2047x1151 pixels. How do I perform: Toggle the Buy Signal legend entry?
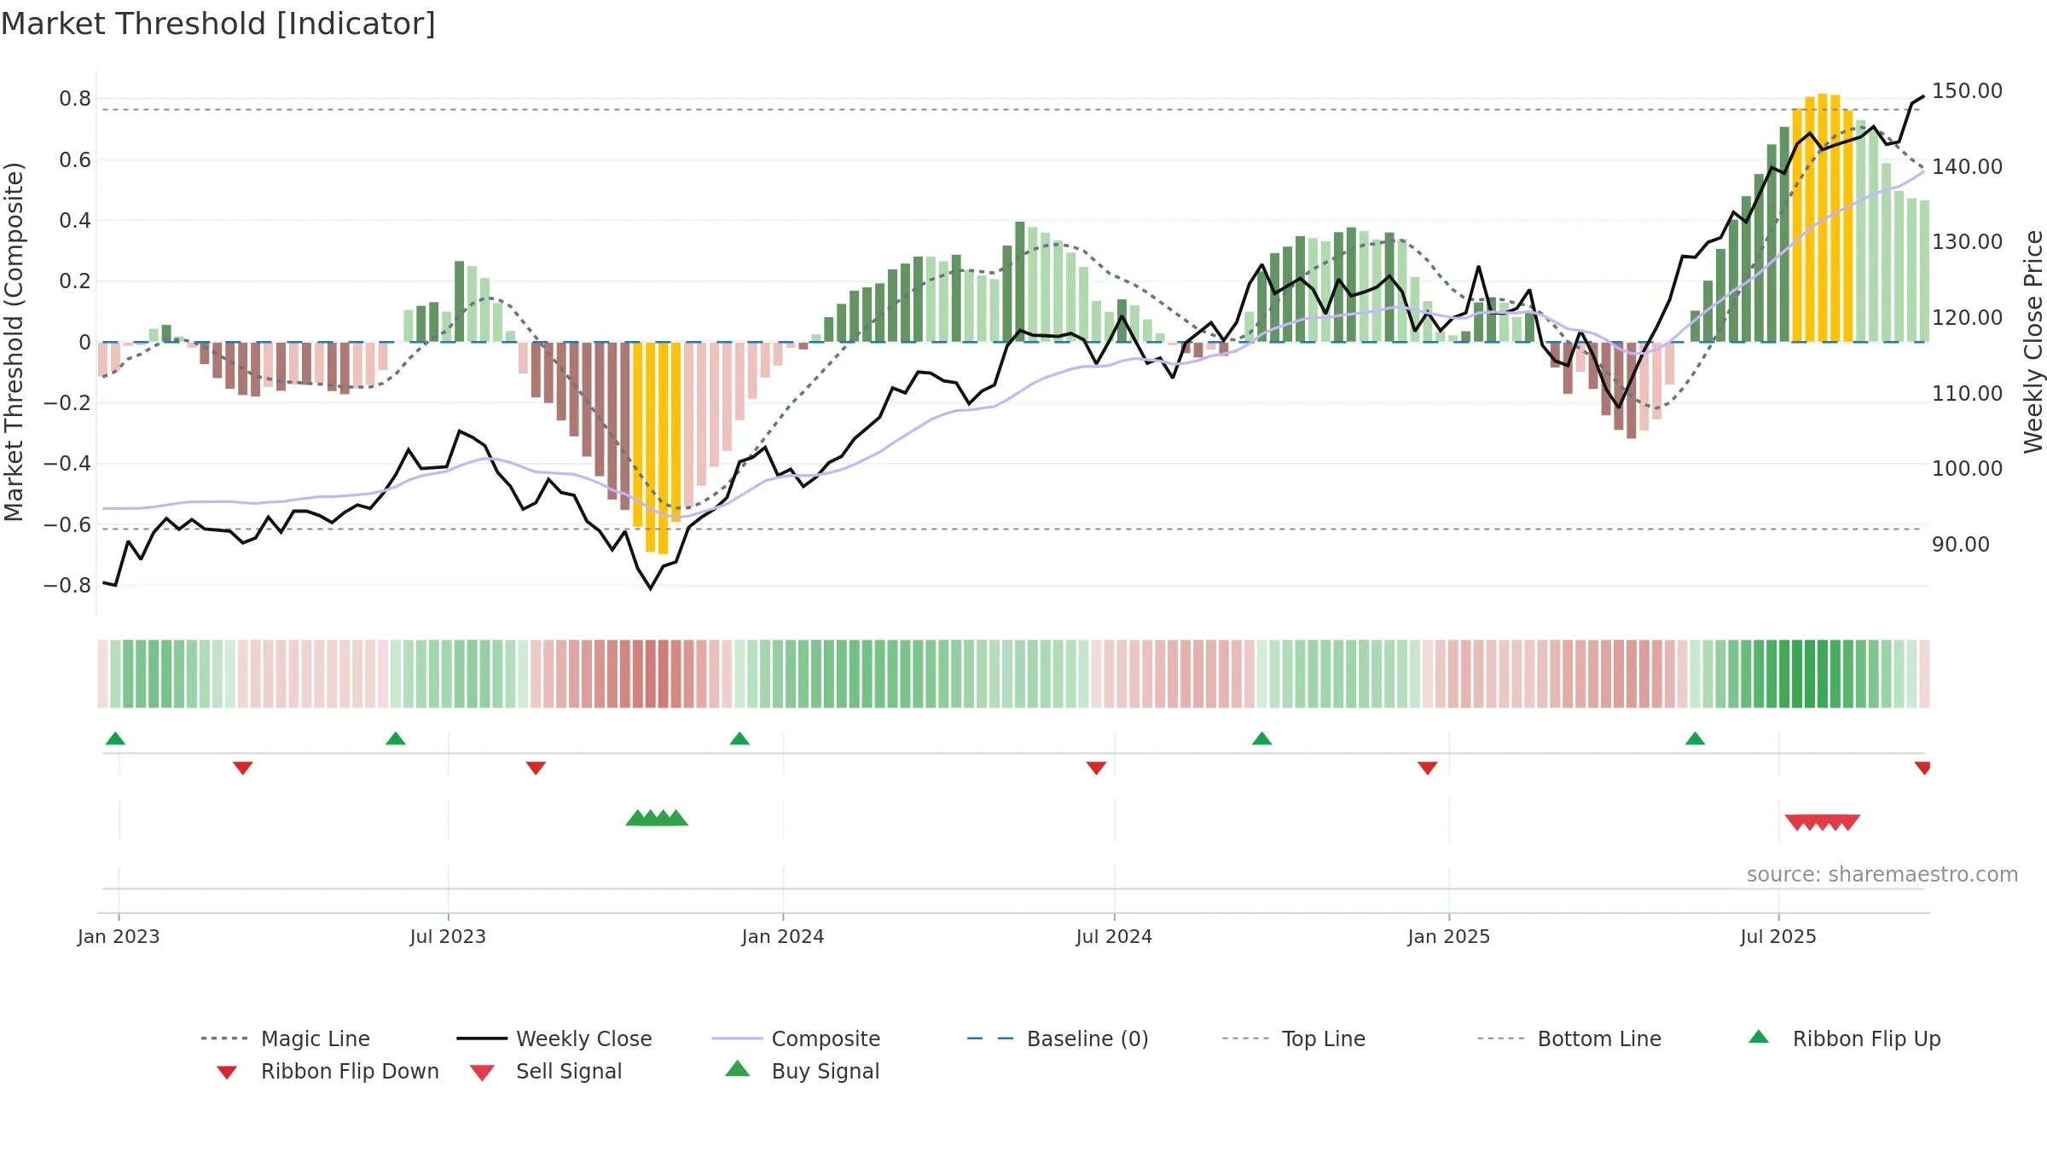tap(802, 1071)
